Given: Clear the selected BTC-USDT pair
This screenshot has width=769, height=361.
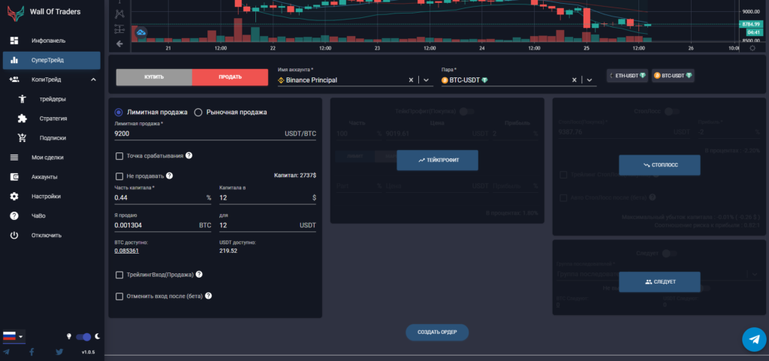Looking at the screenshot, I should (574, 80).
